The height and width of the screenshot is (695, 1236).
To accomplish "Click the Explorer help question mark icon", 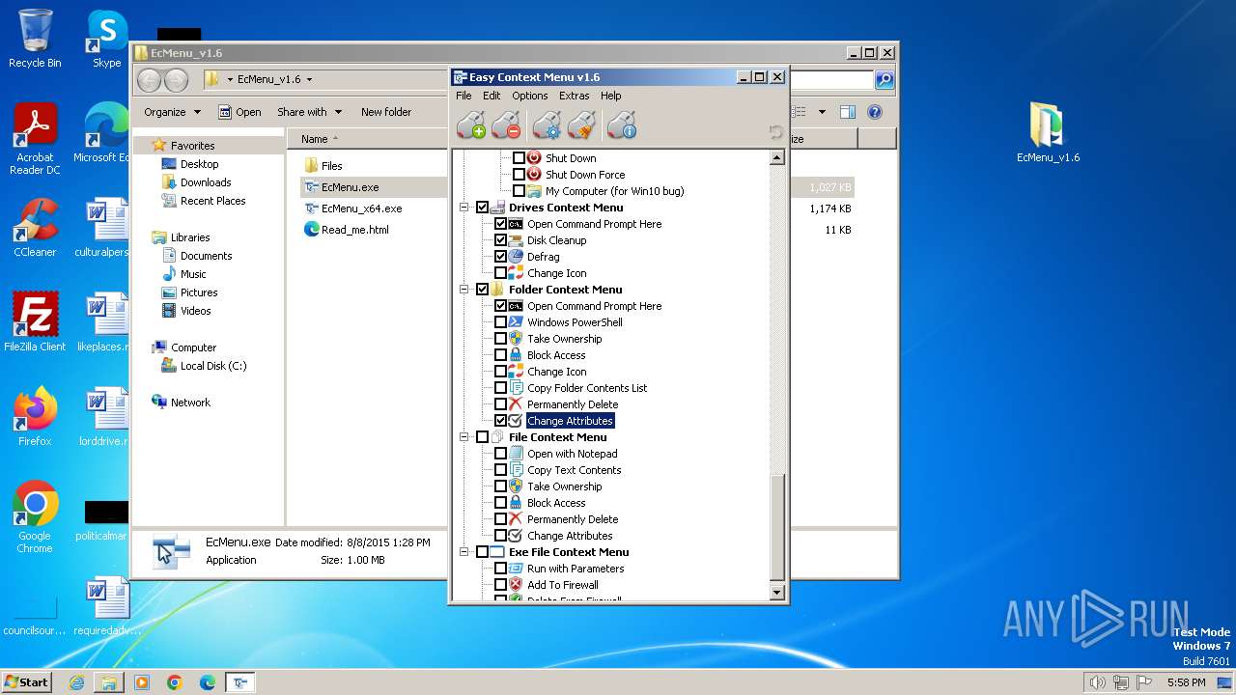I will coord(875,112).
